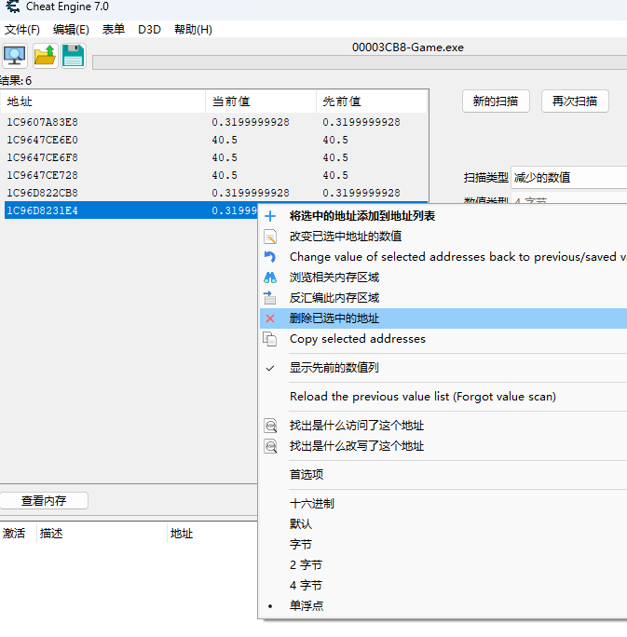Viewport: 627px width, 637px height.
Task: Select address row 1C9607A83E8
Action: click(x=216, y=122)
